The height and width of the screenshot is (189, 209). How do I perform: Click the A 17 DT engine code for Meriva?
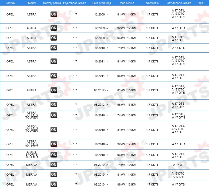(x=179, y=165)
